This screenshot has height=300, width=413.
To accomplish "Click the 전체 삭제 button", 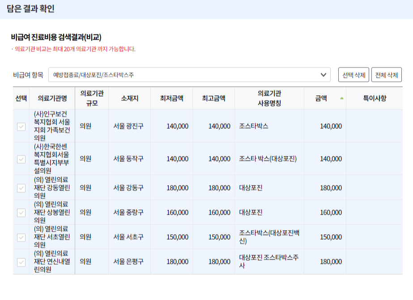I will (387, 75).
